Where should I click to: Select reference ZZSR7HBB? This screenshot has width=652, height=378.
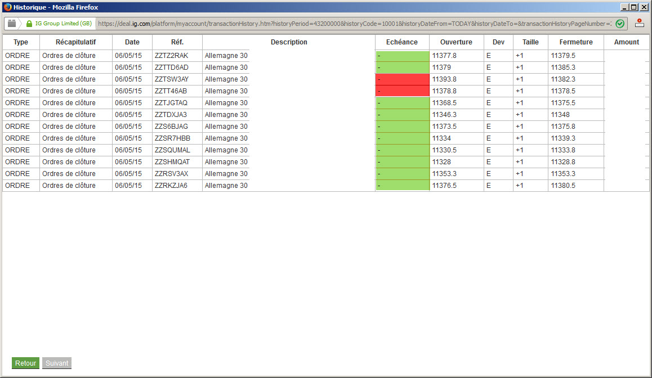click(172, 138)
